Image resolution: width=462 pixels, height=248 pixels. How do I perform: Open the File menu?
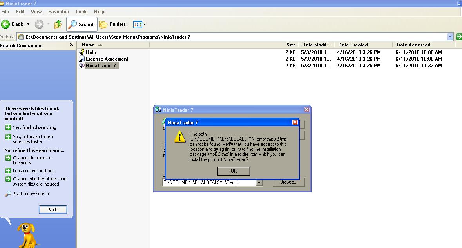[5, 12]
